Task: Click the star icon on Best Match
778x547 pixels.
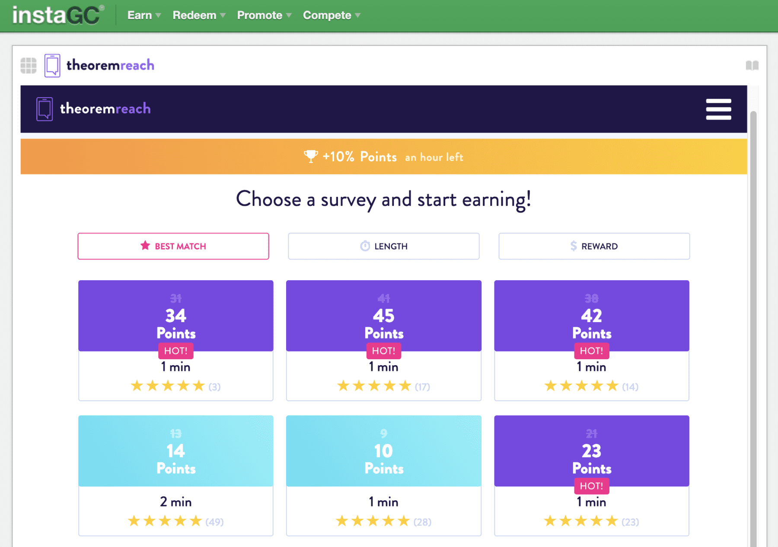Action: pyautogui.click(x=145, y=246)
